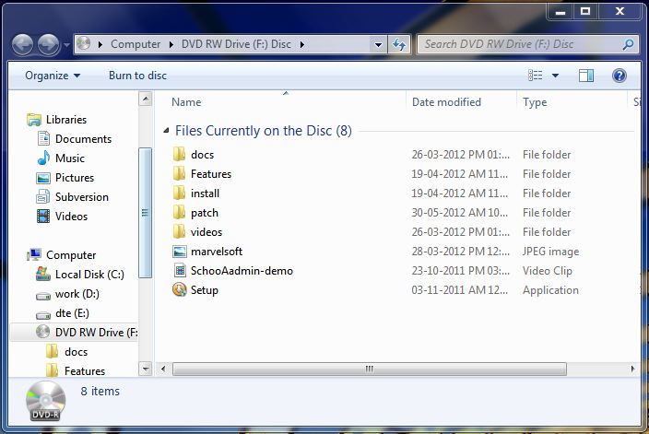This screenshot has width=649, height=434.
Task: Open the Help question mark icon
Action: coord(619,76)
